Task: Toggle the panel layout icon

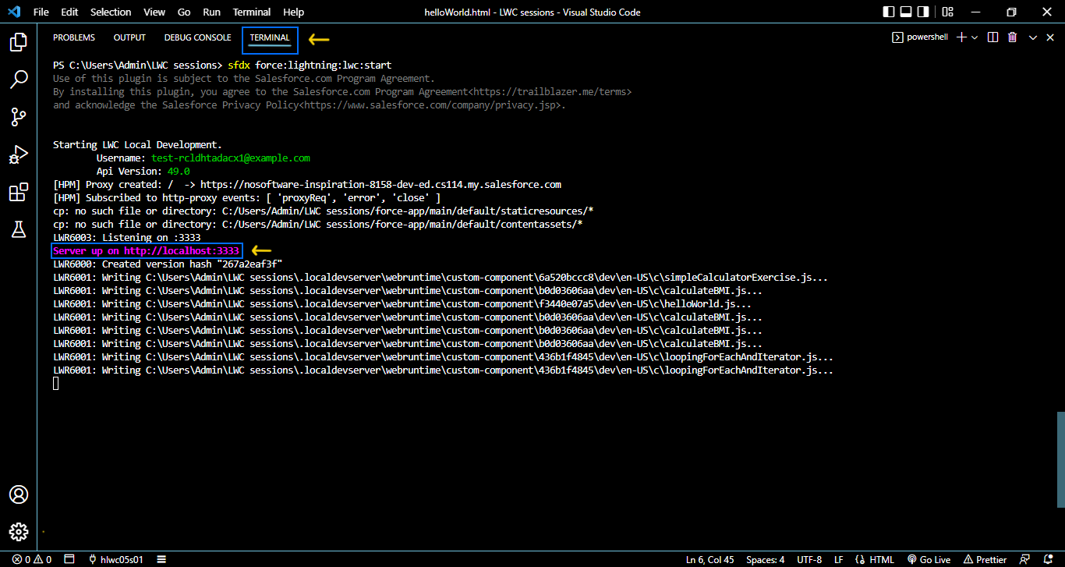Action: [x=906, y=12]
